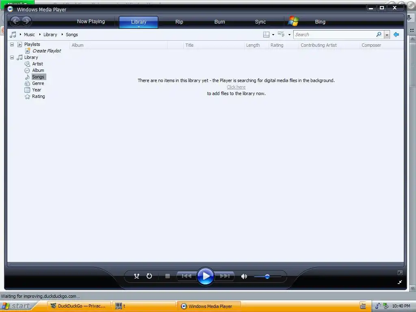Screen dimensions: 416x312
Task: Click the Windows Media Player title bar icon
Action: click(x=10, y=9)
